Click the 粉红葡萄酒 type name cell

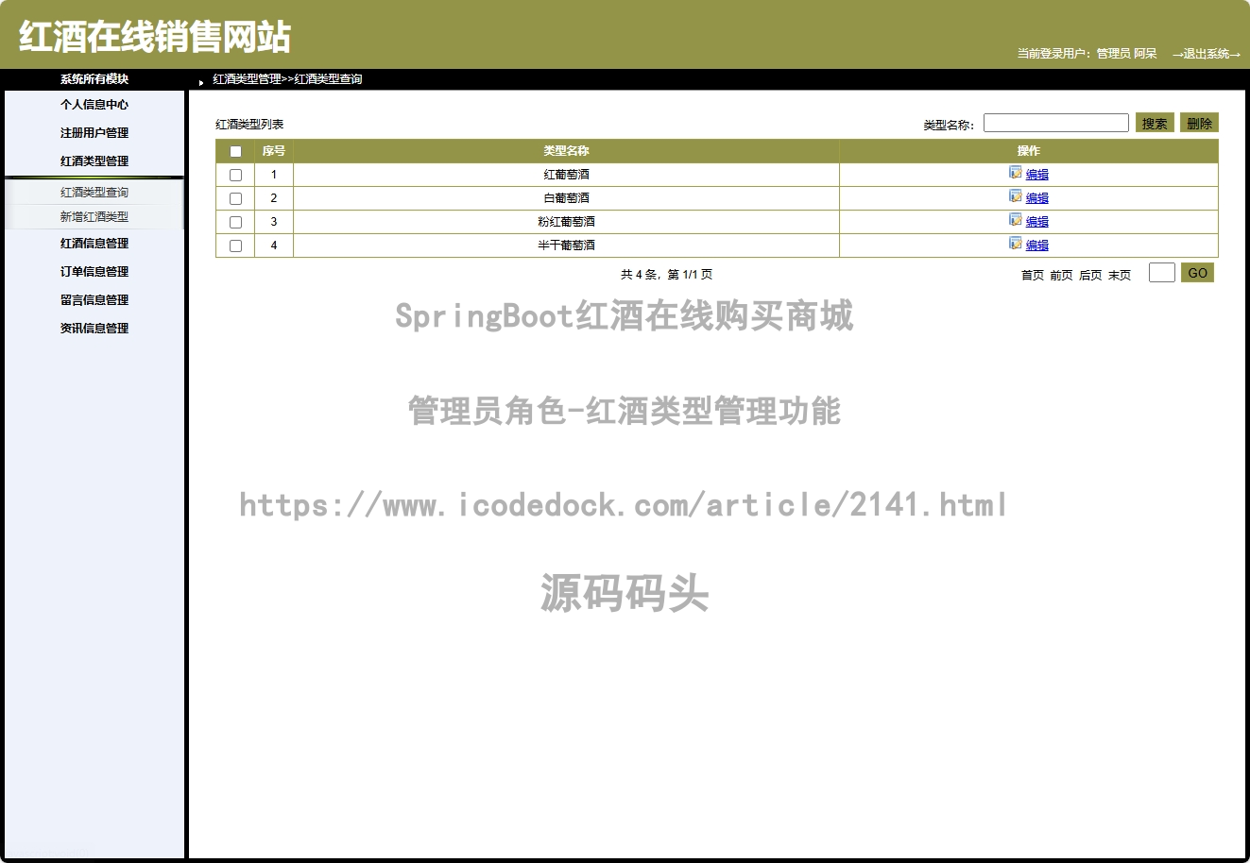coord(566,222)
